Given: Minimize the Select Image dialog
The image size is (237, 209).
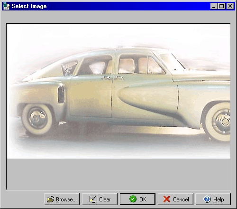Looking at the screenshot, I should (214, 6).
